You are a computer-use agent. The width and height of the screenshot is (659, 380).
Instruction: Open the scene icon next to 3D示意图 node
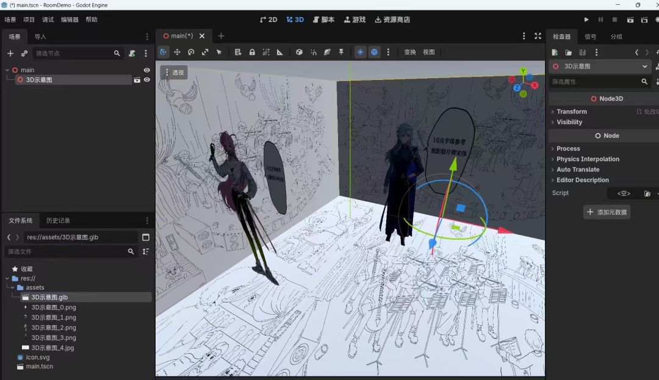click(x=137, y=80)
